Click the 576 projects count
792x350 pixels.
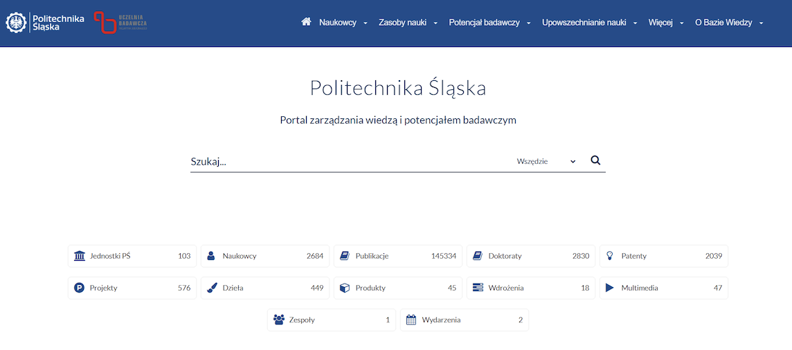coord(184,288)
